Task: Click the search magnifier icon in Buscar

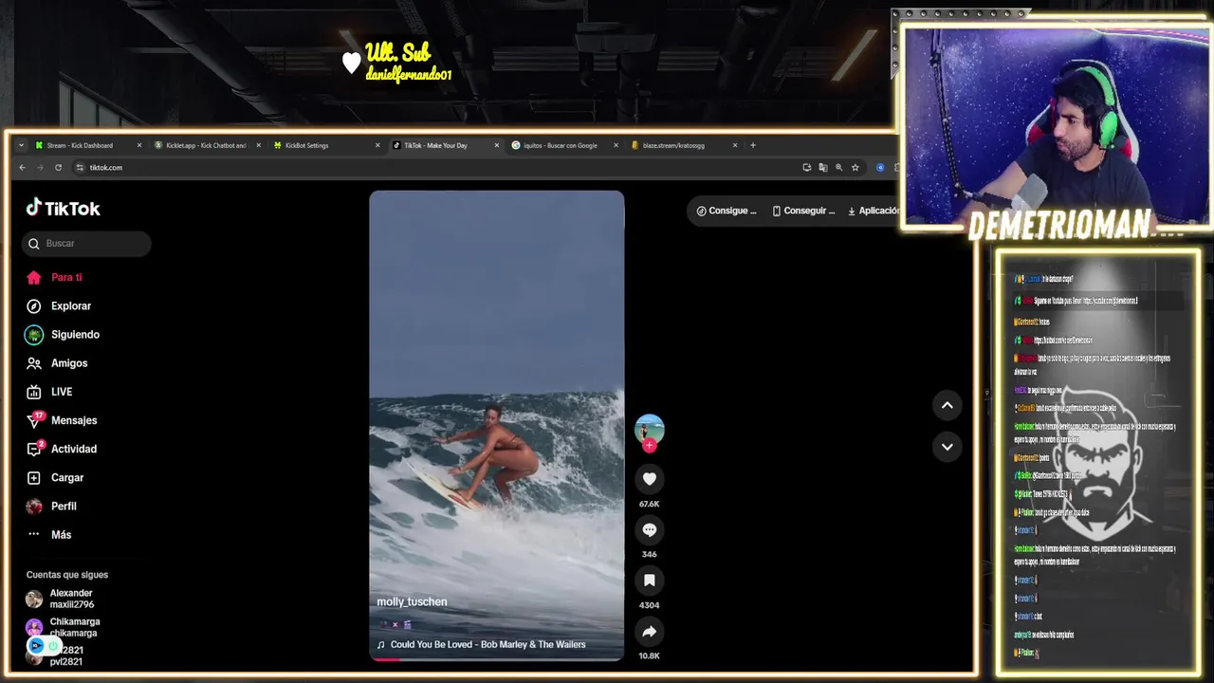Action: pyautogui.click(x=34, y=244)
